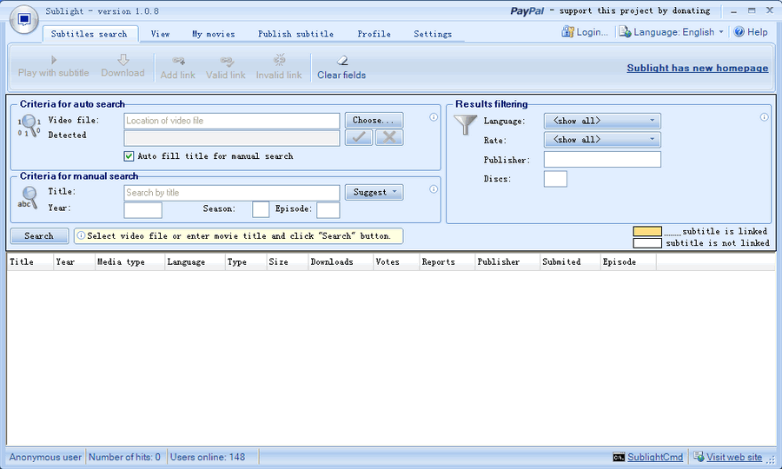Click the Add link toolbar icon
782x469 pixels.
(178, 61)
